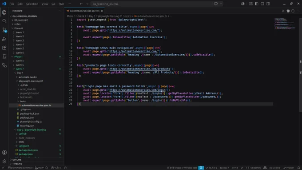Image resolution: width=302 pixels, height=170 pixels.
Task: Click the main branch status bar item
Action: click(40, 168)
